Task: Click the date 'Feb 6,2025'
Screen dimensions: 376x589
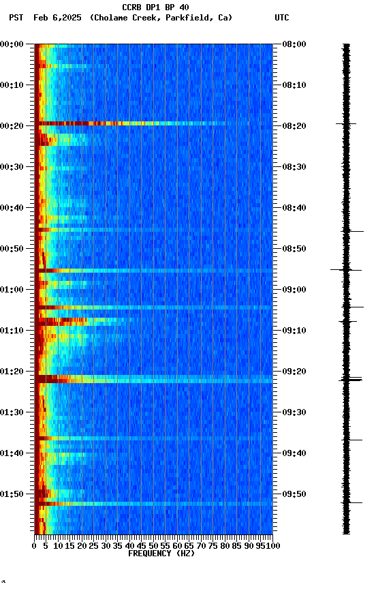Action: [x=57, y=18]
